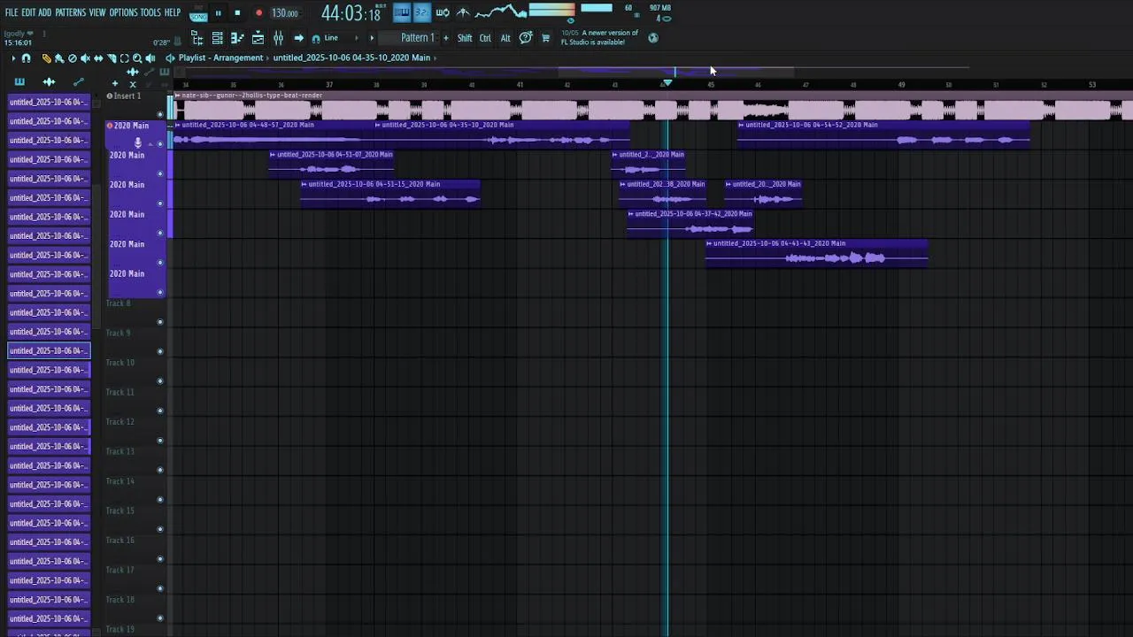1133x637 pixels.
Task: Open the Line snap dropdown
Action: pyautogui.click(x=341, y=38)
